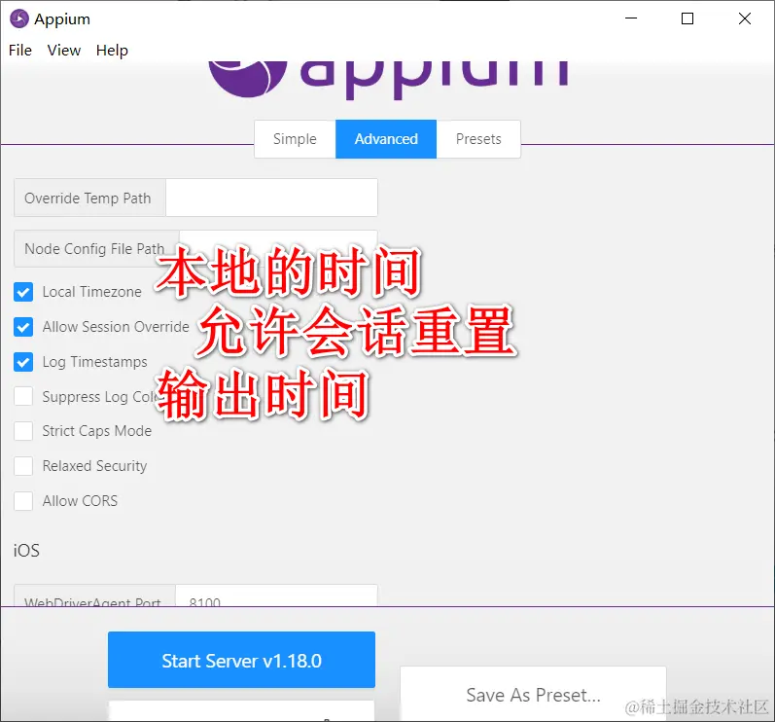Click the iOS section heading
Viewport: 775px width, 722px height.
coord(26,551)
